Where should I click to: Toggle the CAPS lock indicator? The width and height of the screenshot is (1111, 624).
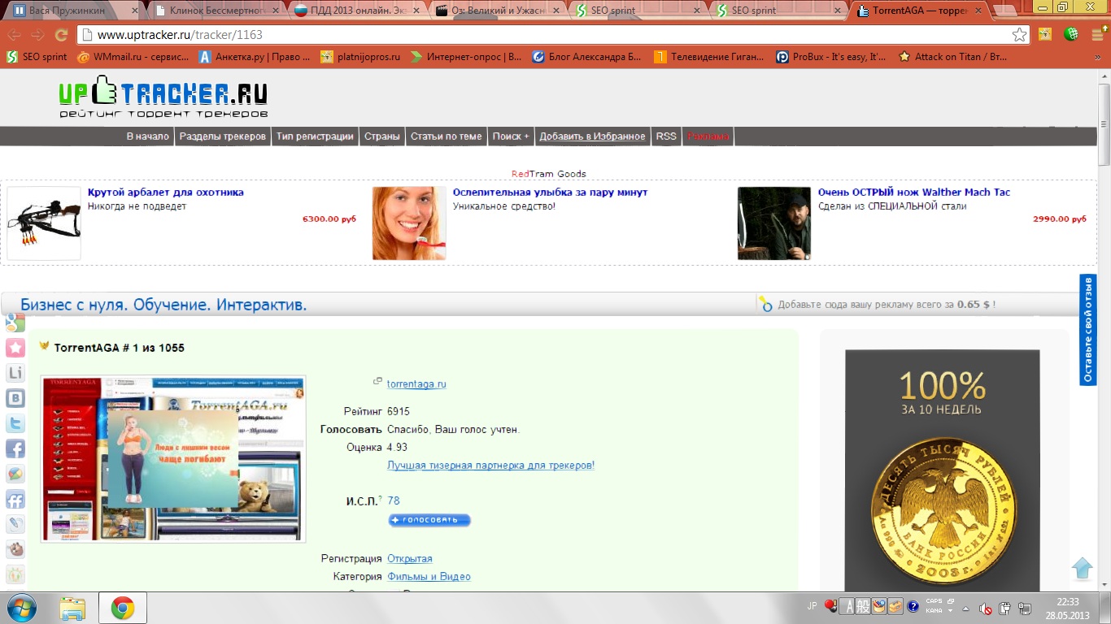(934, 603)
